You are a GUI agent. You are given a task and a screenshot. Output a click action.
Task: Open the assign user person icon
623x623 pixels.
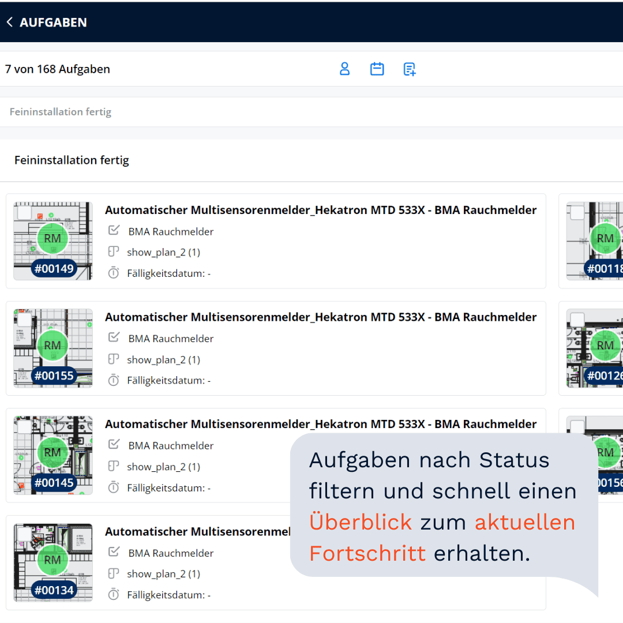(x=344, y=69)
